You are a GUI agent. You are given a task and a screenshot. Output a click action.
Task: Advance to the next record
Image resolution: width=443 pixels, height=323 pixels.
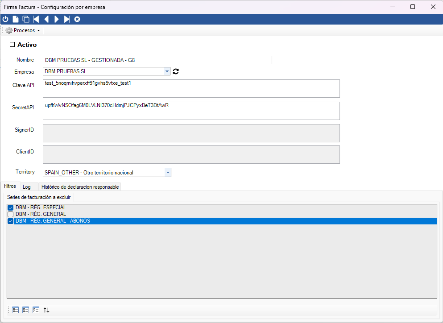point(57,19)
